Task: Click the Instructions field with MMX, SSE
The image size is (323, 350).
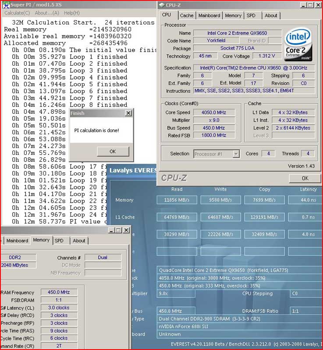Action: (254, 91)
